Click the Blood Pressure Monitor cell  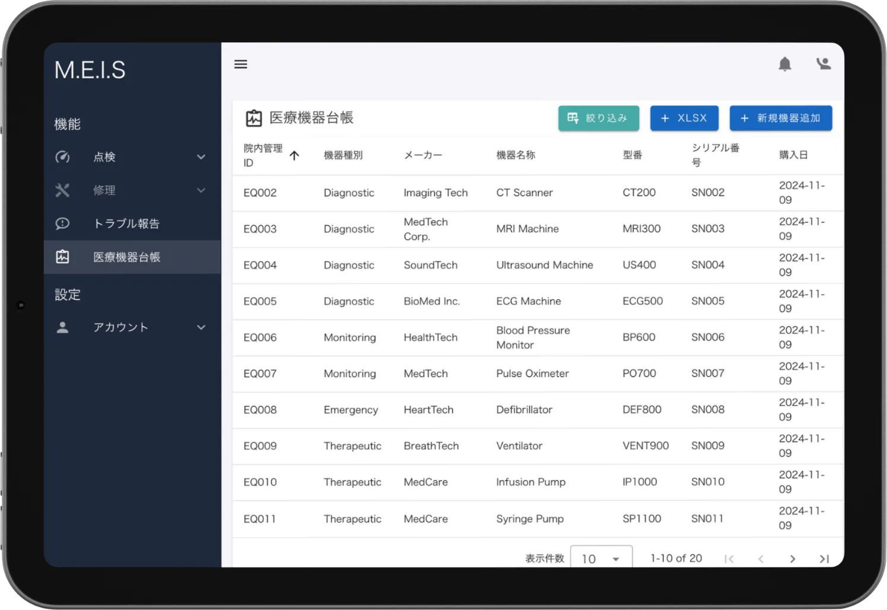tap(533, 337)
